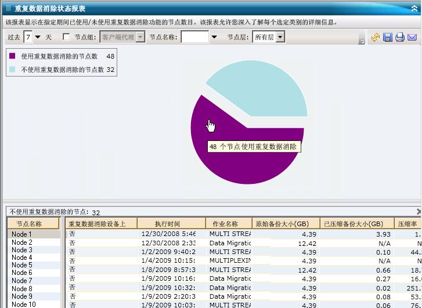Screen dimensions: 422x308
Task: Click the email report icon
Action: click(x=412, y=38)
